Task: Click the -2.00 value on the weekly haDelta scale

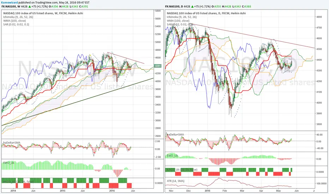Action: pyautogui.click(x=157, y=157)
